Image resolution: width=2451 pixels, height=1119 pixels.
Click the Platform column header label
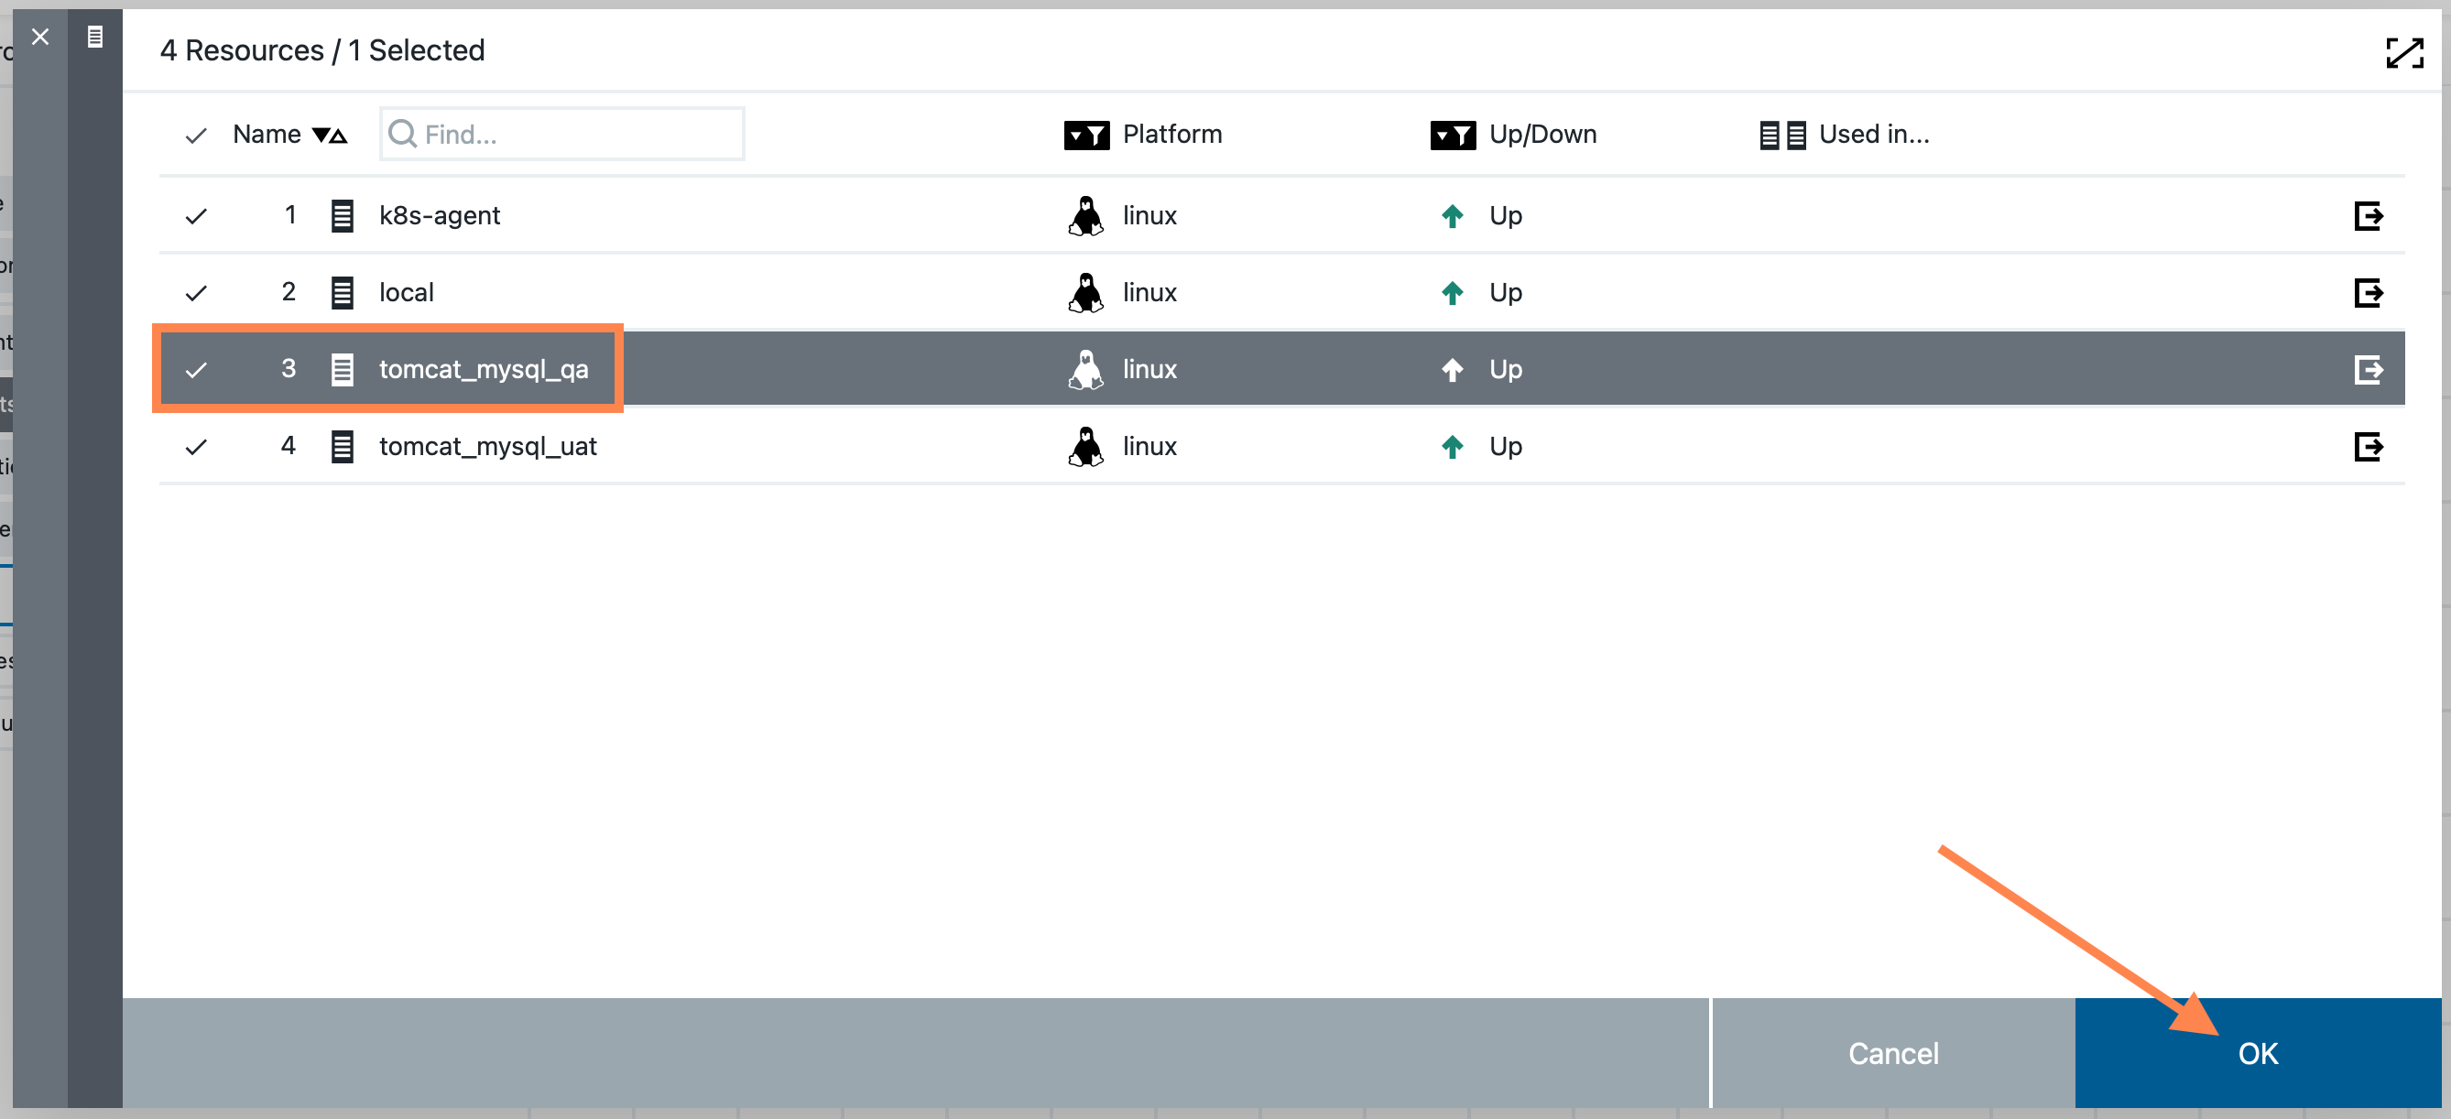[x=1172, y=135]
